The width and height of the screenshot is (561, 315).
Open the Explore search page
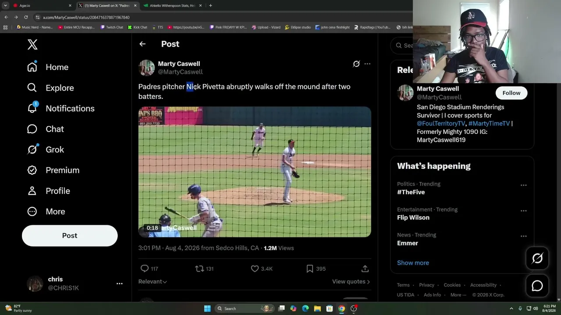50,87
